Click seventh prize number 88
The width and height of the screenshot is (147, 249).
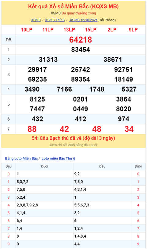pyautogui.click(x=32, y=129)
